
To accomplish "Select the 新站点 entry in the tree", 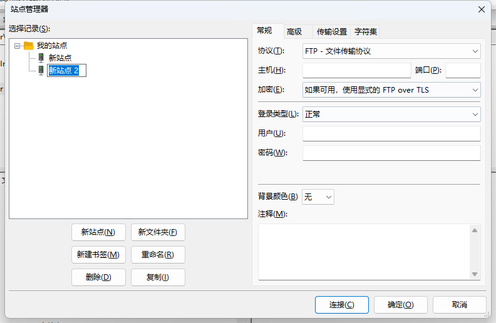I will pyautogui.click(x=60, y=58).
